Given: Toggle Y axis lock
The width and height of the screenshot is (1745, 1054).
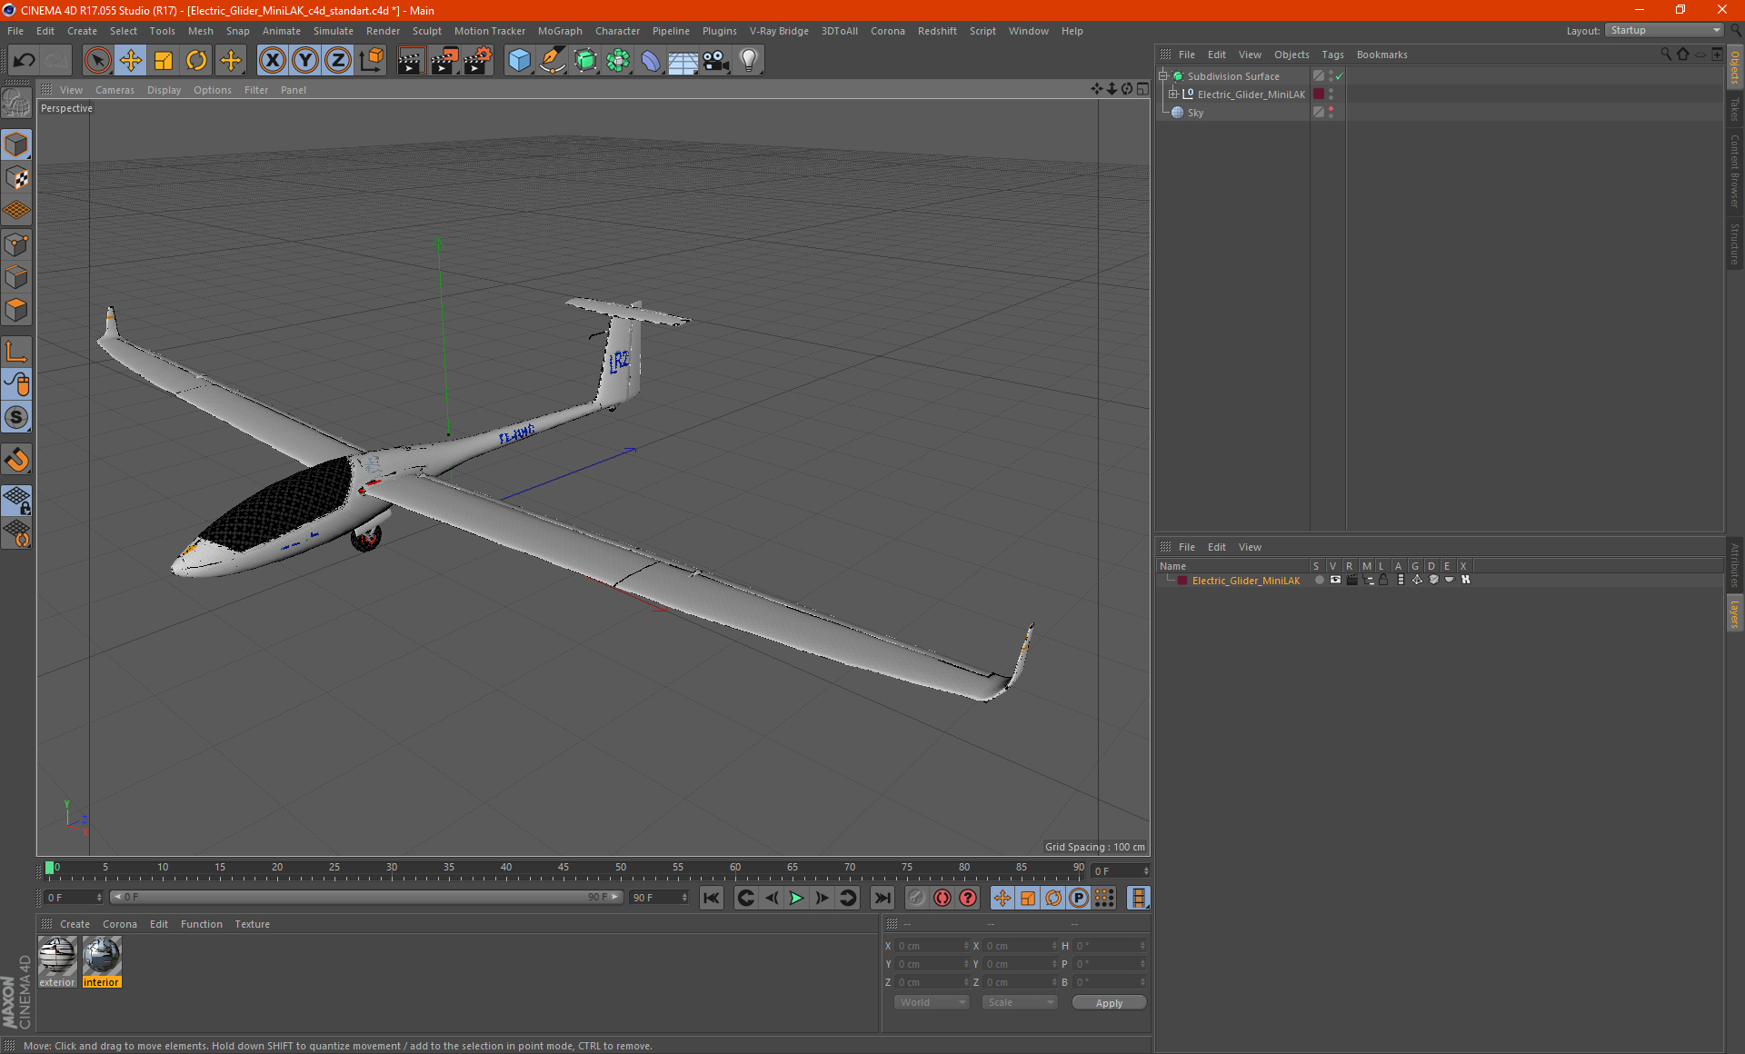Looking at the screenshot, I should pos(305,61).
